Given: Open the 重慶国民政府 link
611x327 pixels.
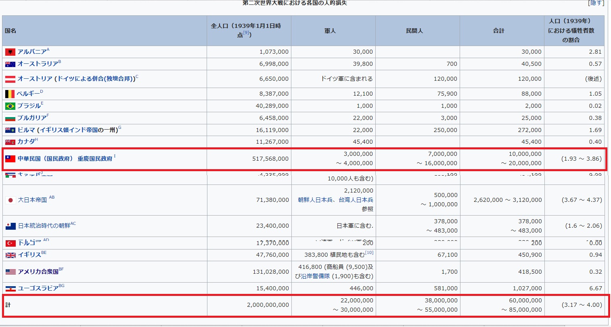Looking at the screenshot, I should (95, 159).
